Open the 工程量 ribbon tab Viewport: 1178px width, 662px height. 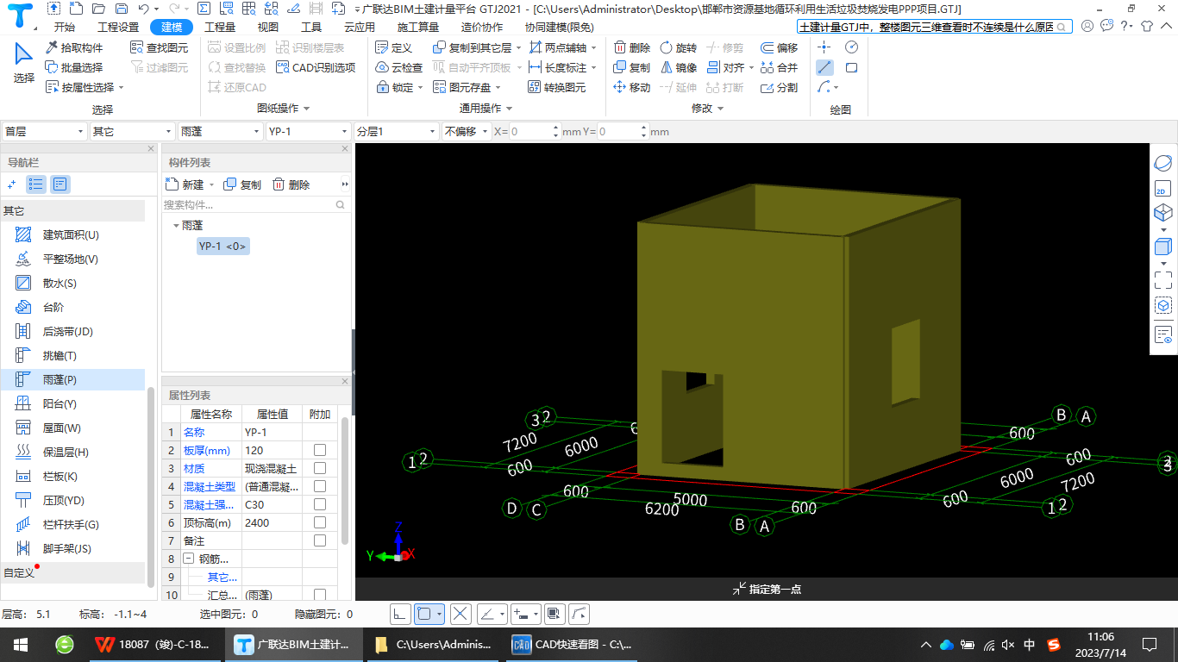pyautogui.click(x=220, y=27)
